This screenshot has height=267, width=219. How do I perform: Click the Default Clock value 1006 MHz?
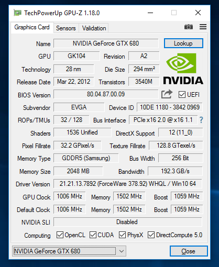point(70,209)
